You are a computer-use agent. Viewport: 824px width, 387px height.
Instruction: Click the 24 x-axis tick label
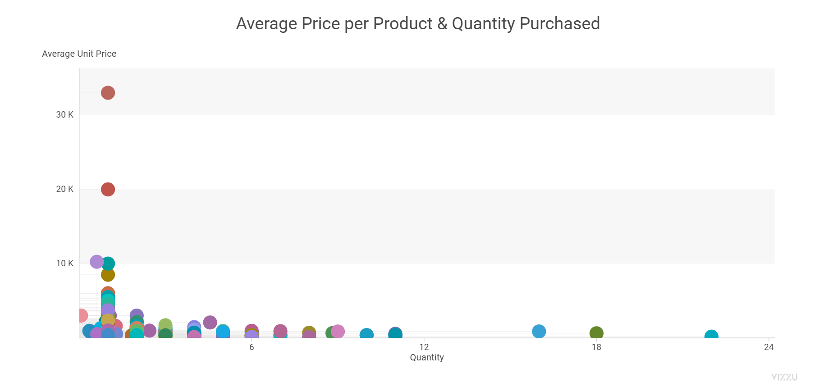[x=769, y=347]
